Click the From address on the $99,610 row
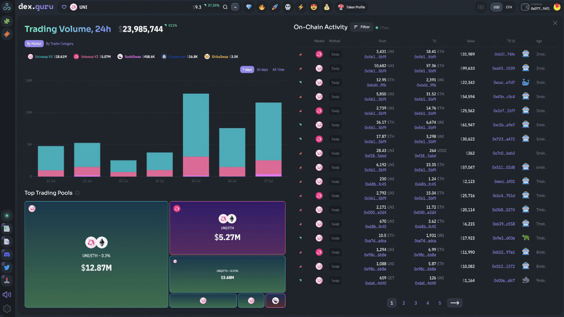Image resolution: width=564 pixels, height=317 pixels. (x=375, y=71)
